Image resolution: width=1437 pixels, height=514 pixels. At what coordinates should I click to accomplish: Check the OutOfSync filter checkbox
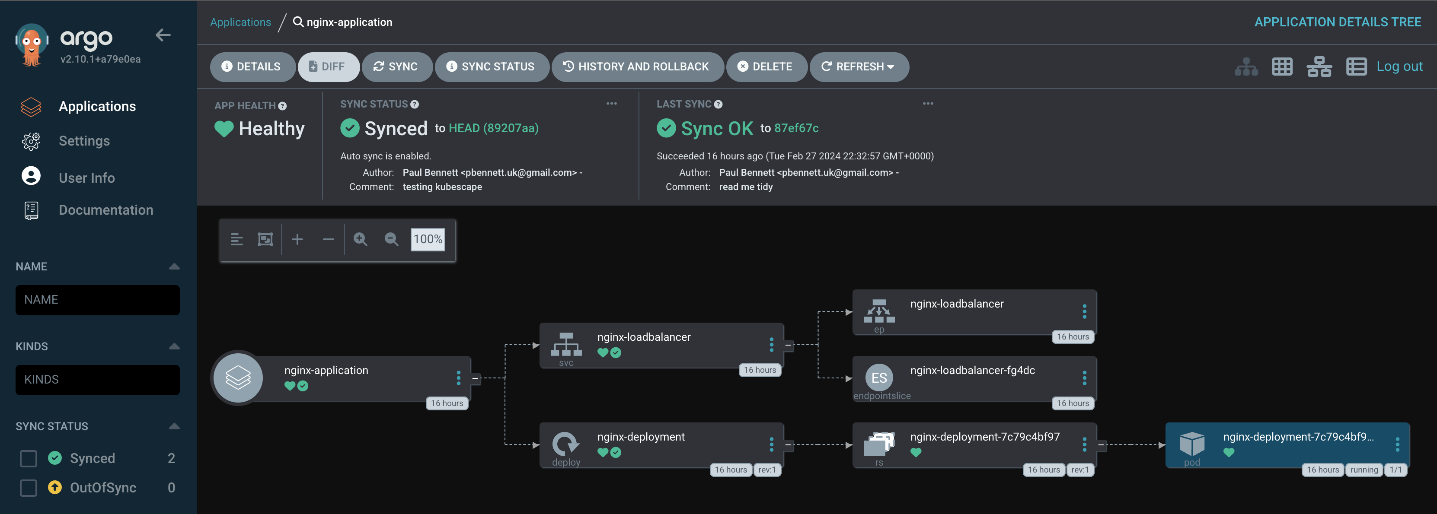pos(29,488)
